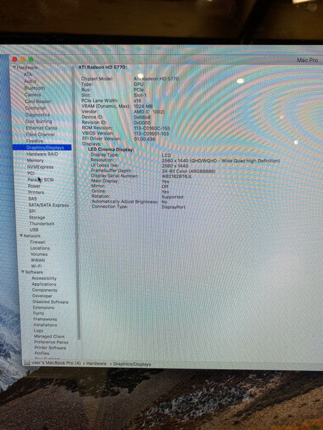
Task: Select Thunderbolt in the sidebar
Action: pyautogui.click(x=42, y=224)
